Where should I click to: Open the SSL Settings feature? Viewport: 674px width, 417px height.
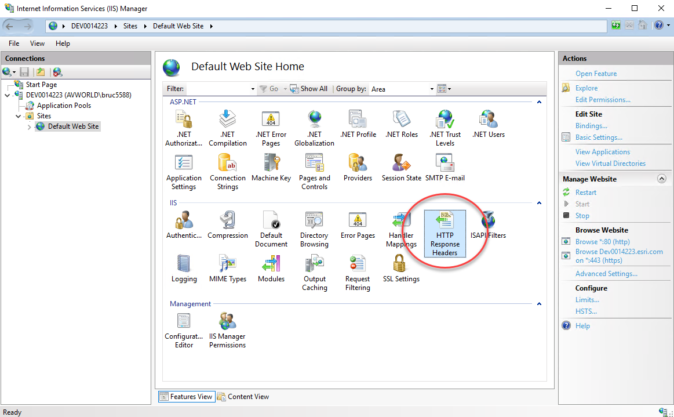tap(401, 269)
